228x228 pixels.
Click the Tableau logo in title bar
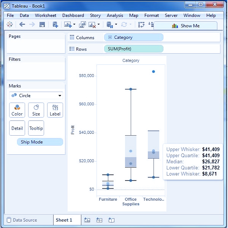(7, 6)
